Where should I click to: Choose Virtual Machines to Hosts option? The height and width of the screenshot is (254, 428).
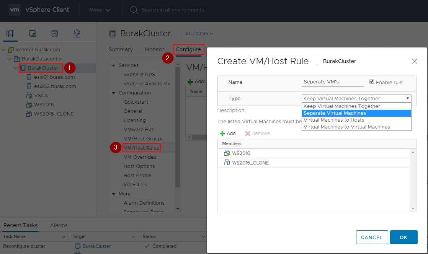click(356, 120)
